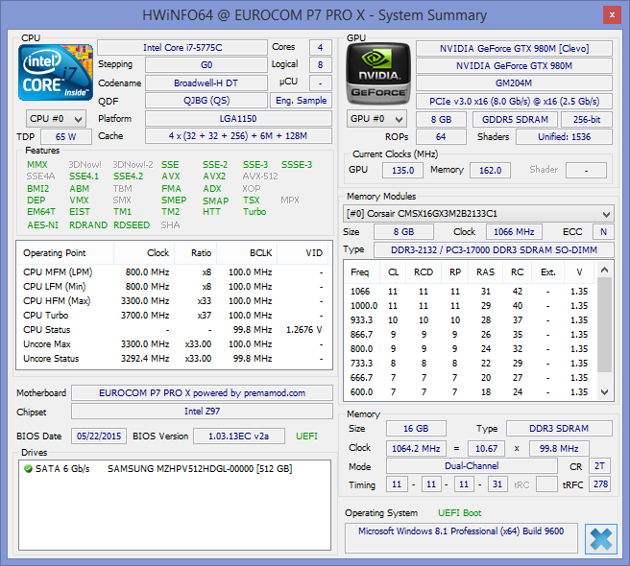Click the PCIe v3.0 x16 interface field
The image size is (630, 566).
tap(514, 101)
